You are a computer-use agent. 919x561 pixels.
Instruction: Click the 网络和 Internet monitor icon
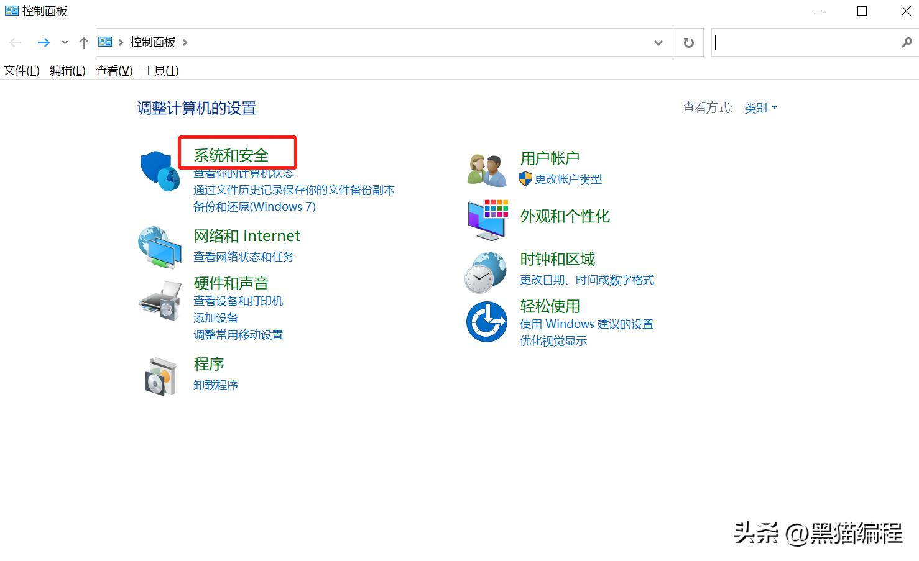(159, 246)
